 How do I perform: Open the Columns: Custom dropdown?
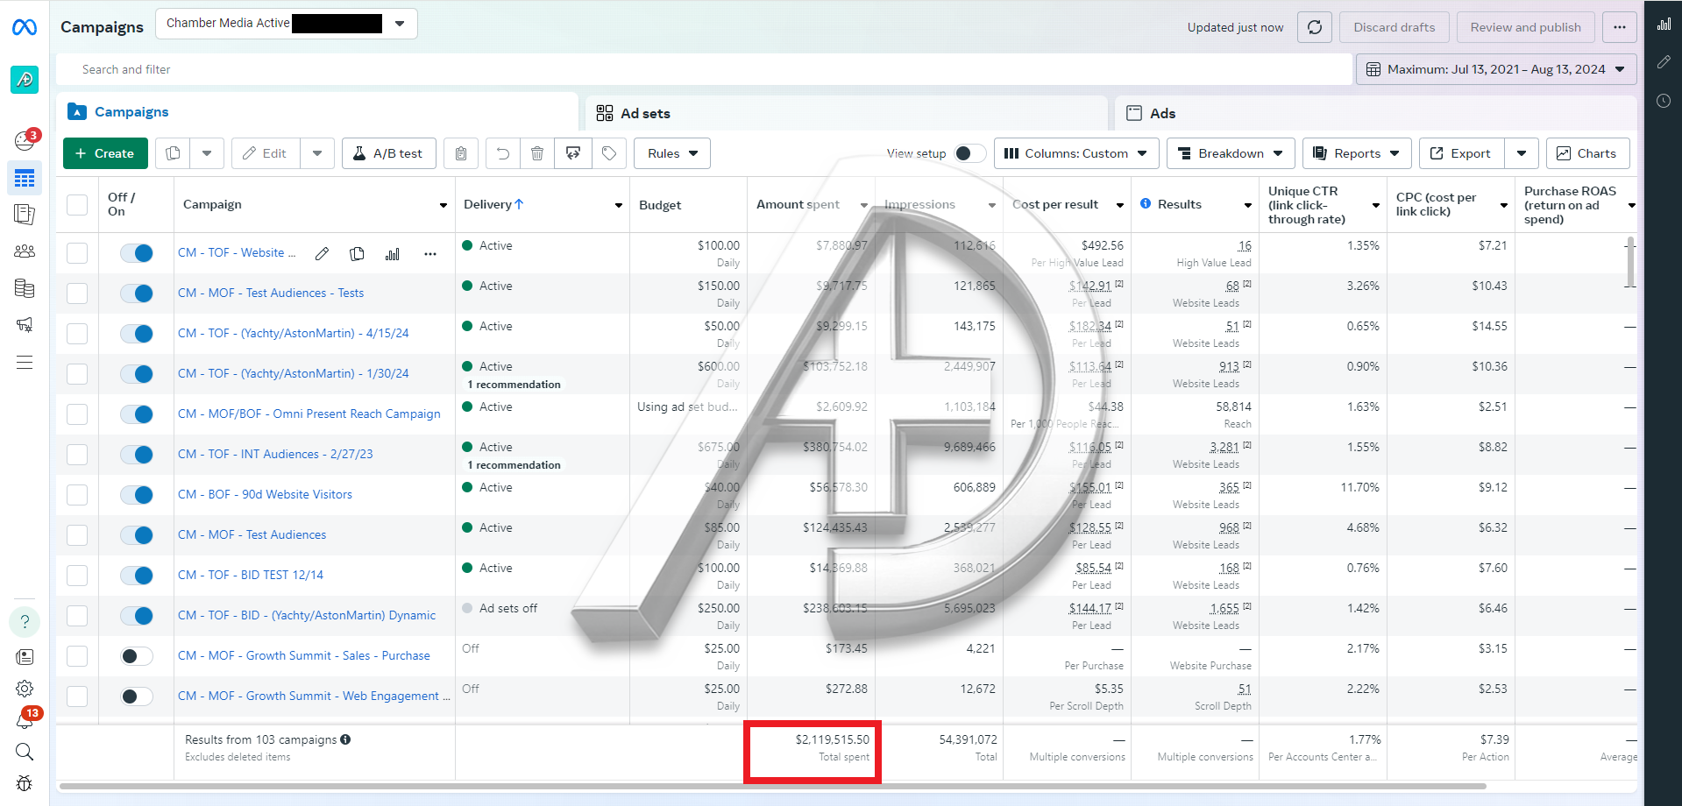point(1075,153)
